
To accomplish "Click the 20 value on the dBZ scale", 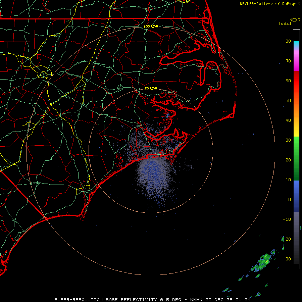I will pyautogui.click(x=288, y=160).
